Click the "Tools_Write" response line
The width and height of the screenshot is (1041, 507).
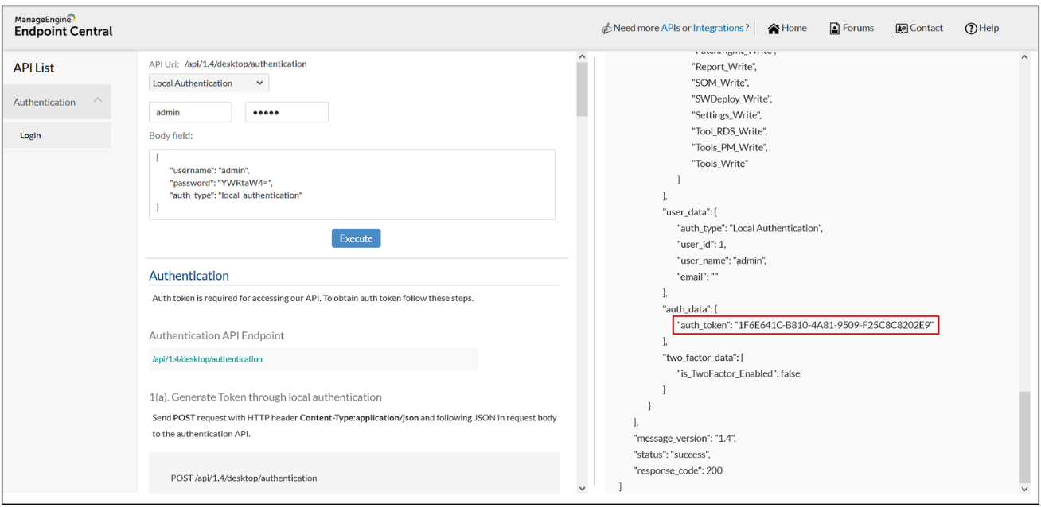[x=720, y=164]
